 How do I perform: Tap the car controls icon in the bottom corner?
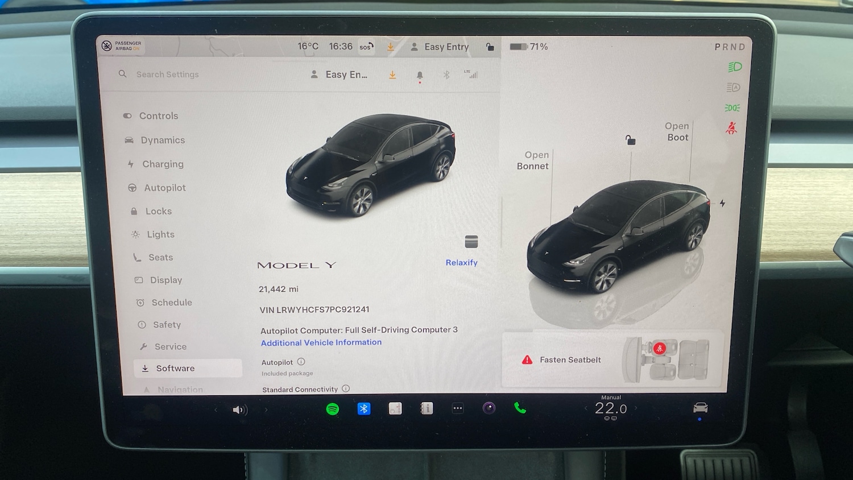tap(701, 408)
